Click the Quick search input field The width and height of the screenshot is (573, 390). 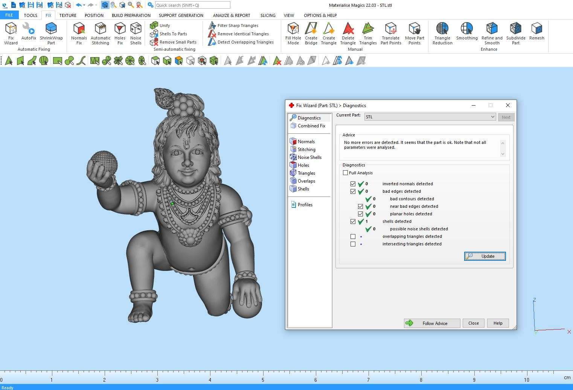(192, 5)
